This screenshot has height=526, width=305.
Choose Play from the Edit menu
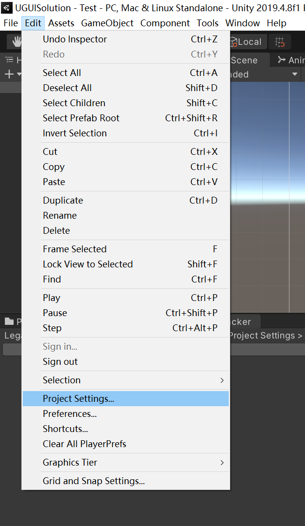[126, 298]
